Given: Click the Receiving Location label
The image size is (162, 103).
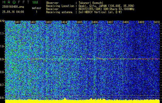Looking at the screenshot, I should click(x=60, y=6).
